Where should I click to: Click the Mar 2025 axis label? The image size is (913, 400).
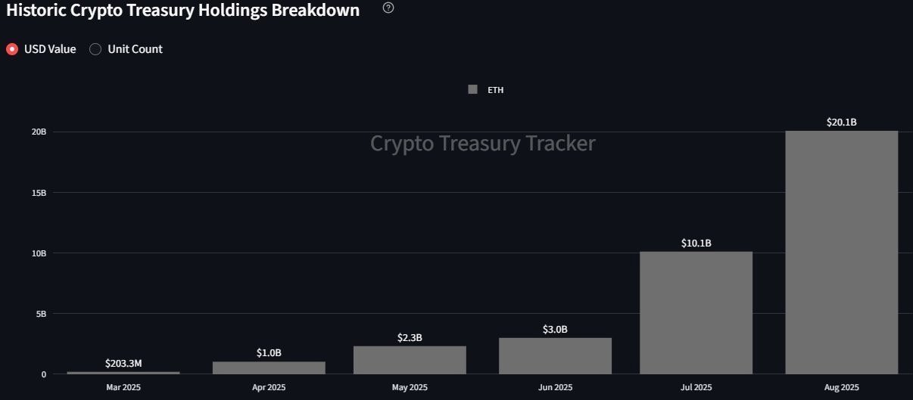(x=123, y=387)
